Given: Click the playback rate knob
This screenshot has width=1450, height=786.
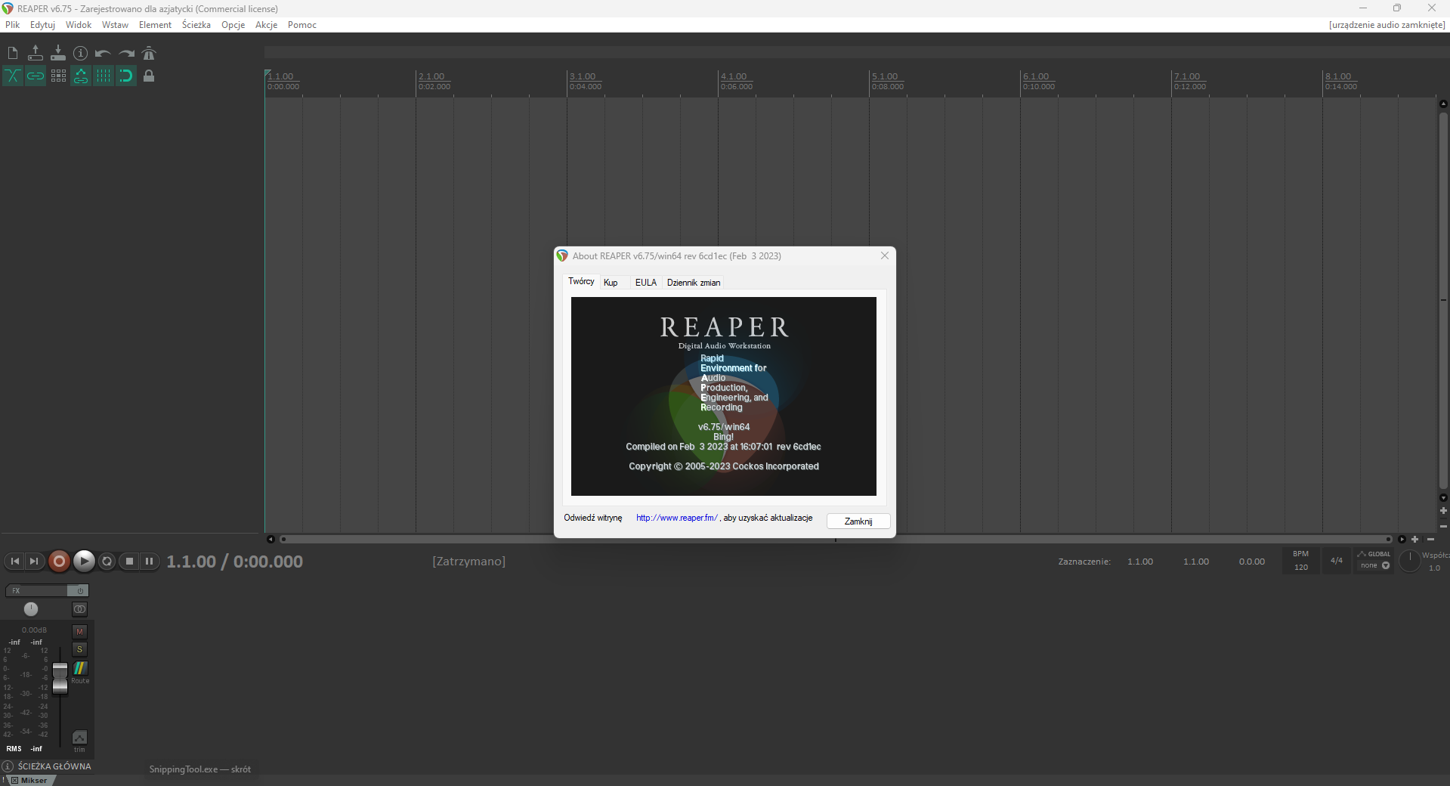Looking at the screenshot, I should [x=1409, y=561].
